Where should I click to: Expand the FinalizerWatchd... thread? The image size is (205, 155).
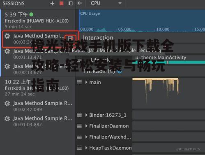pyautogui.click(x=86, y=137)
